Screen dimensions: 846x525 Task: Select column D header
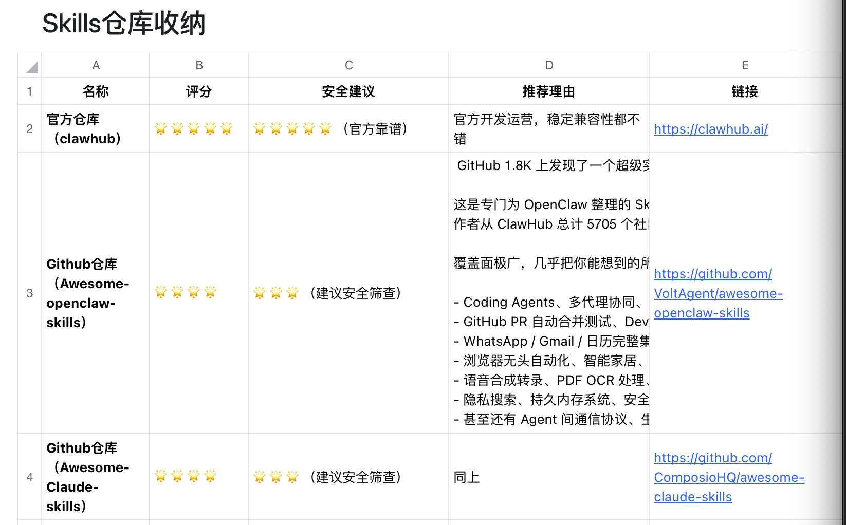pos(549,65)
